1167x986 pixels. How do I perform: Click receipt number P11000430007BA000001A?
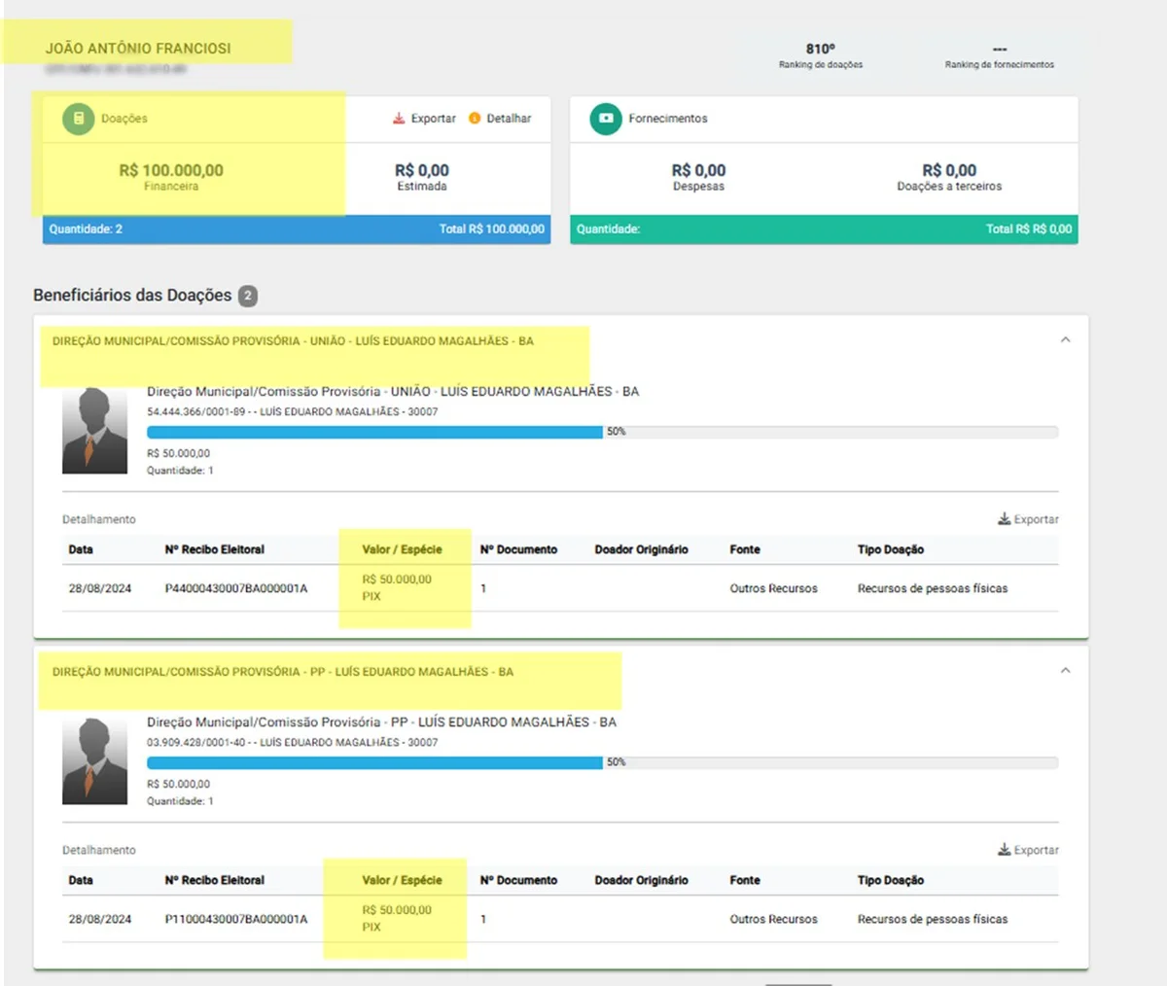point(236,919)
